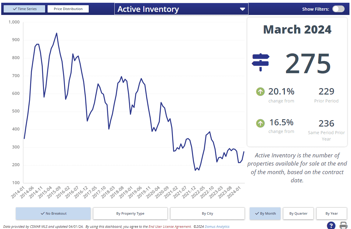The image size is (351, 229).
Task: Group data By Quarter
Action: [298, 213]
